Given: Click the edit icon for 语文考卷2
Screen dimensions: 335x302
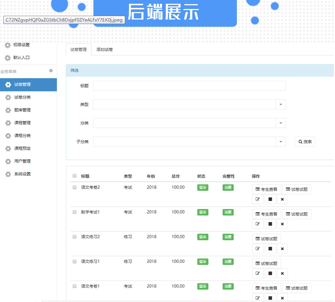Looking at the screenshot, I should point(258,199).
